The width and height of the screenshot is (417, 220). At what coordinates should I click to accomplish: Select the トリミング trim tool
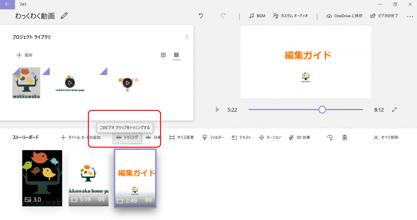[x=127, y=138]
